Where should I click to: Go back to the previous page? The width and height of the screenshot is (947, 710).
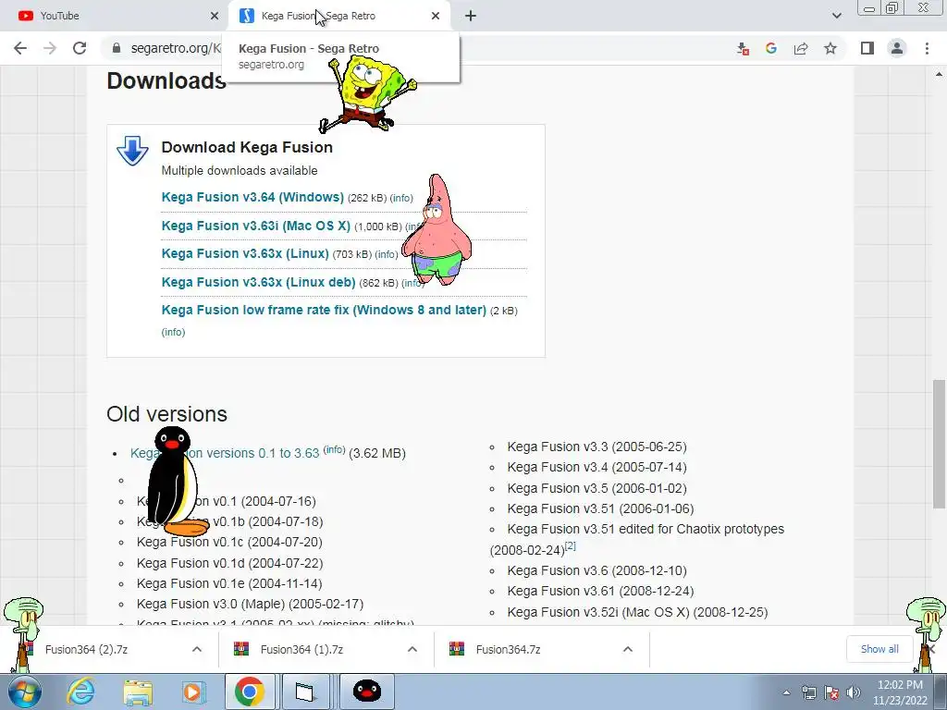click(20, 48)
